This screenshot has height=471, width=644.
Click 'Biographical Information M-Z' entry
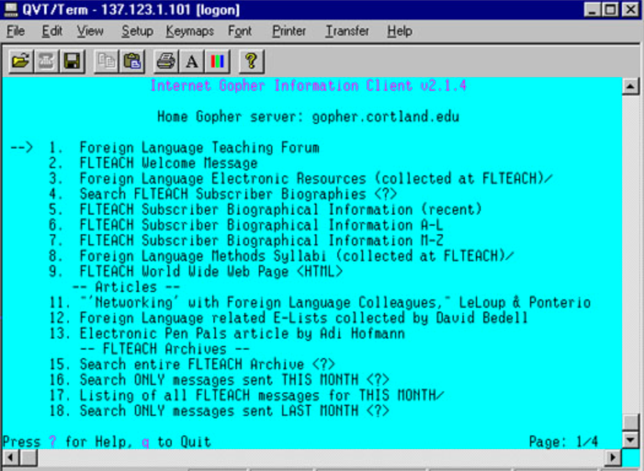pos(261,240)
